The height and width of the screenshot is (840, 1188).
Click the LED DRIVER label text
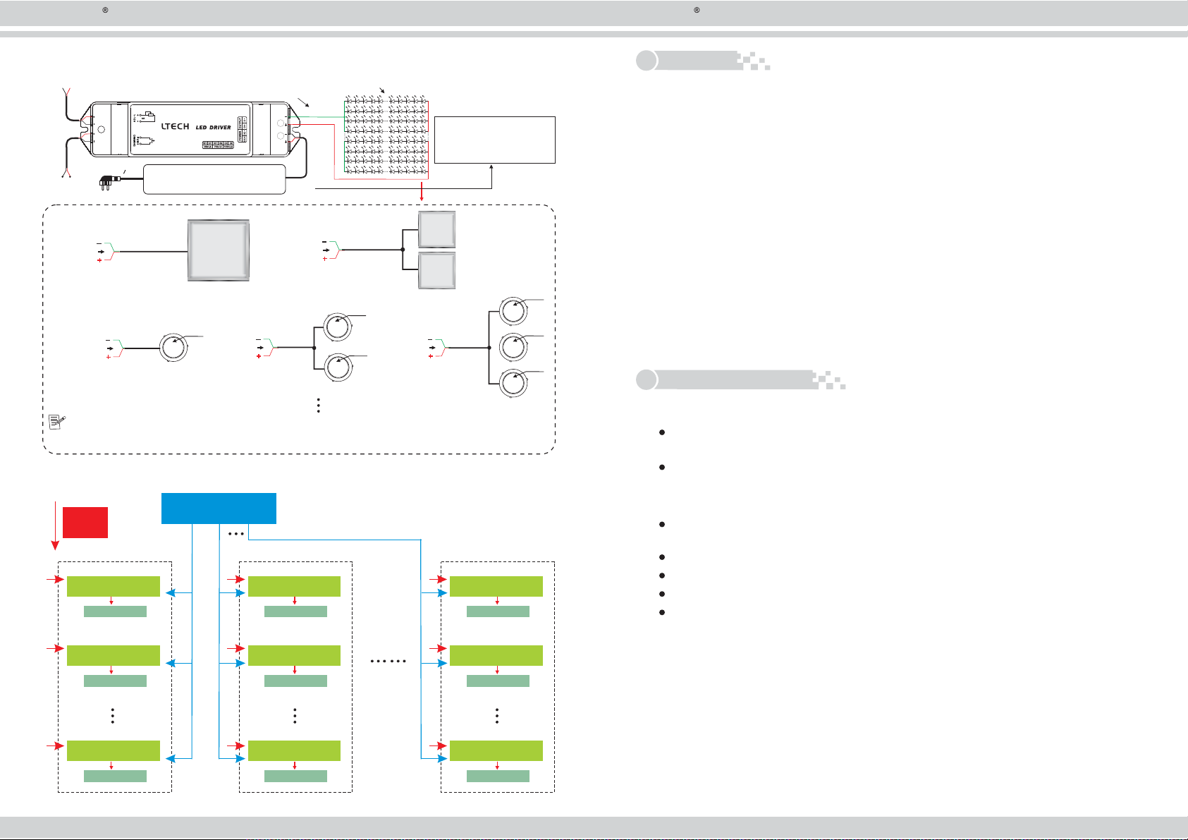click(213, 128)
